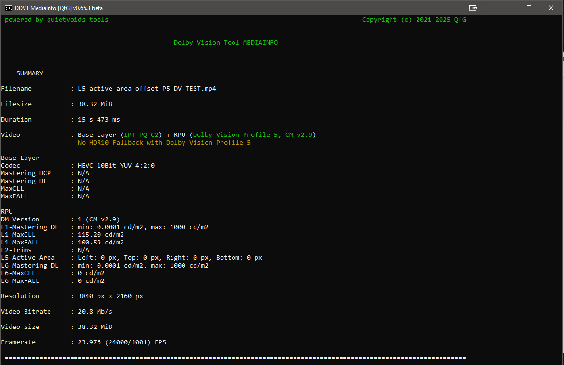Click the "No HDR10 Fallback" warning line

coord(164,143)
